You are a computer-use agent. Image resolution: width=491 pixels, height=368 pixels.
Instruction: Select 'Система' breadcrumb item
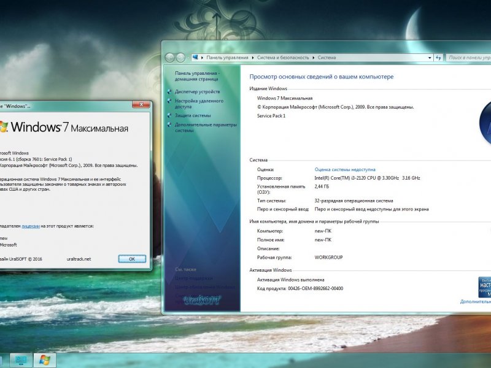327,58
